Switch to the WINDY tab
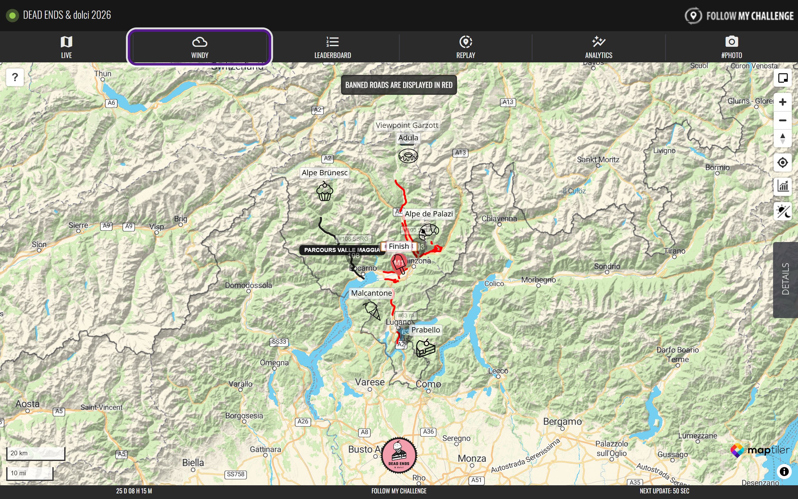798x499 pixels. click(199, 47)
